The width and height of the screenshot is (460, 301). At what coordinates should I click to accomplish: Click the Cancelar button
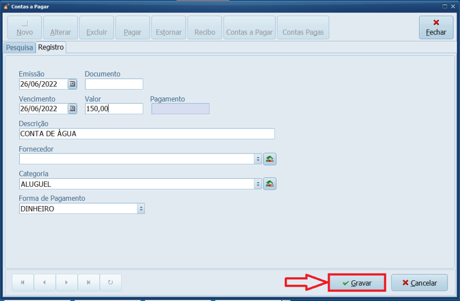point(420,283)
